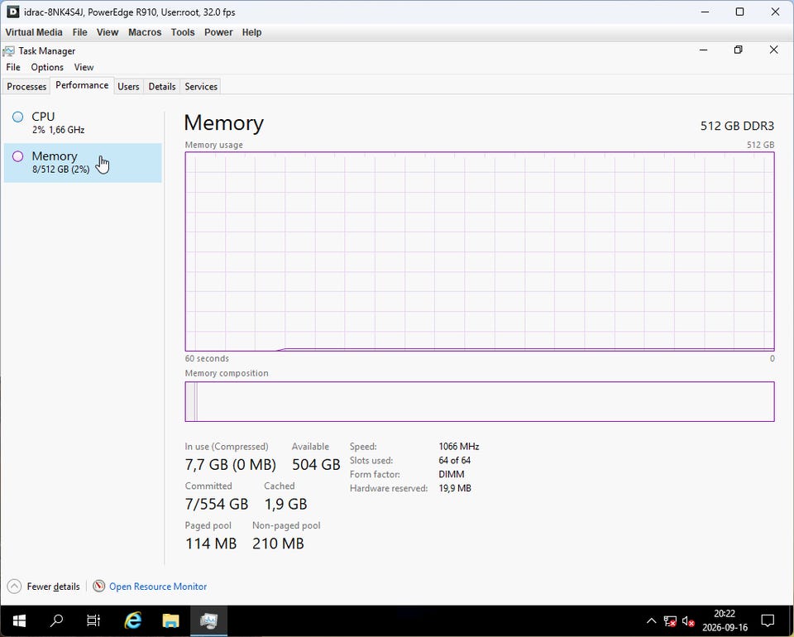
Task: Switch to the Details tab
Action: (x=162, y=87)
